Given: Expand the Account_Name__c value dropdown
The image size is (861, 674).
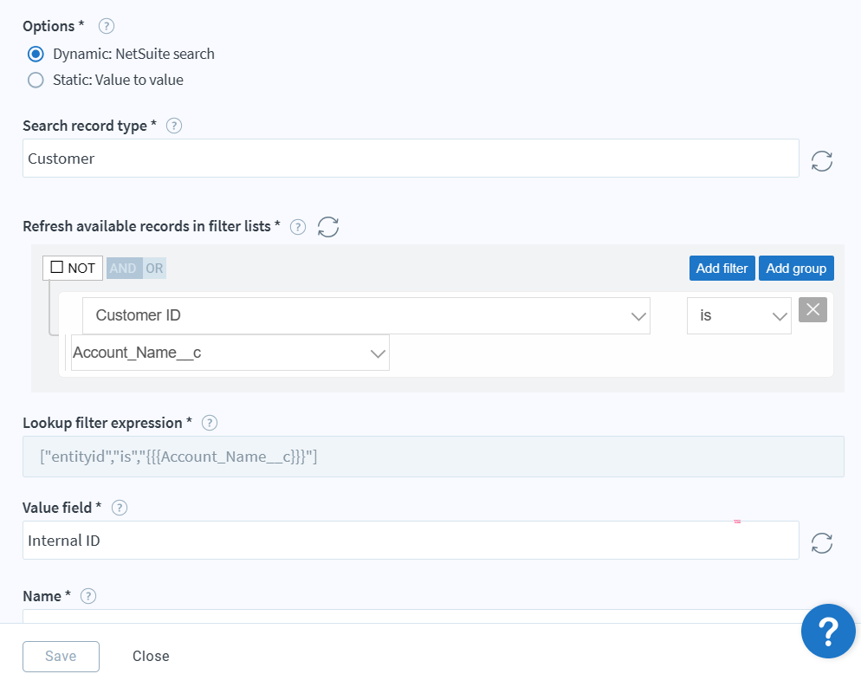Looking at the screenshot, I should pos(230,353).
